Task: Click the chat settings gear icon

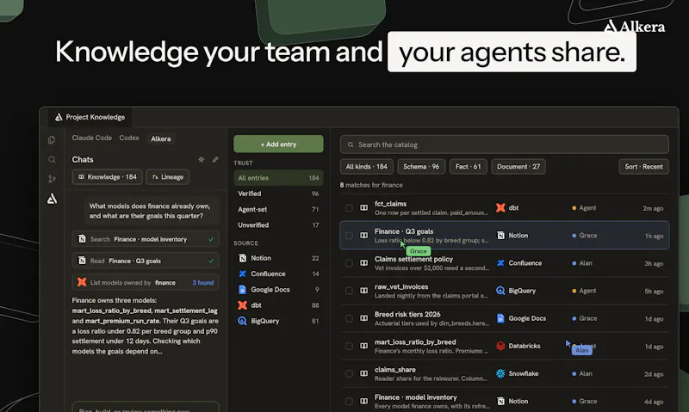Action: [x=202, y=159]
